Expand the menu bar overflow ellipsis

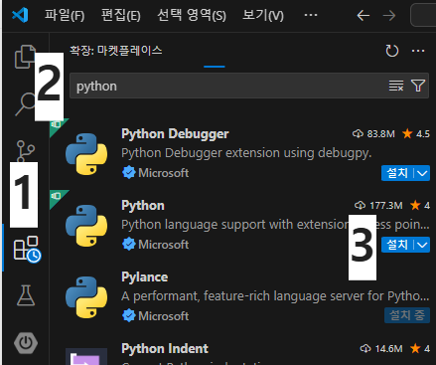[311, 15]
